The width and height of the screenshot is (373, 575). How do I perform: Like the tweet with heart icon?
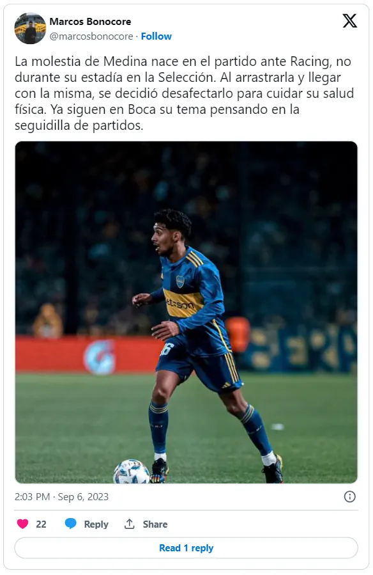[x=23, y=524]
